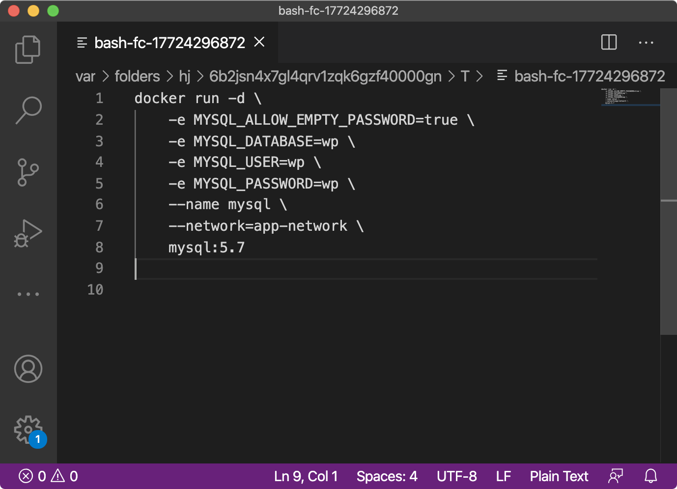
Task: Select language mode Plain Text
Action: [559, 476]
